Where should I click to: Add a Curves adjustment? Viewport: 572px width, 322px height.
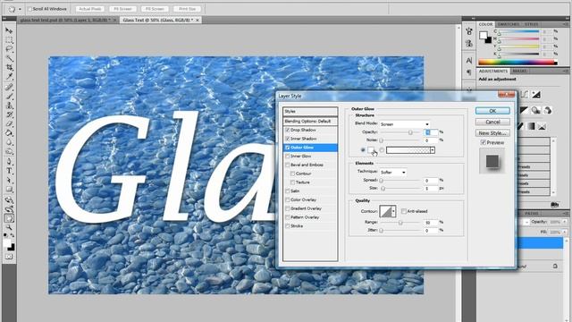click(x=525, y=95)
